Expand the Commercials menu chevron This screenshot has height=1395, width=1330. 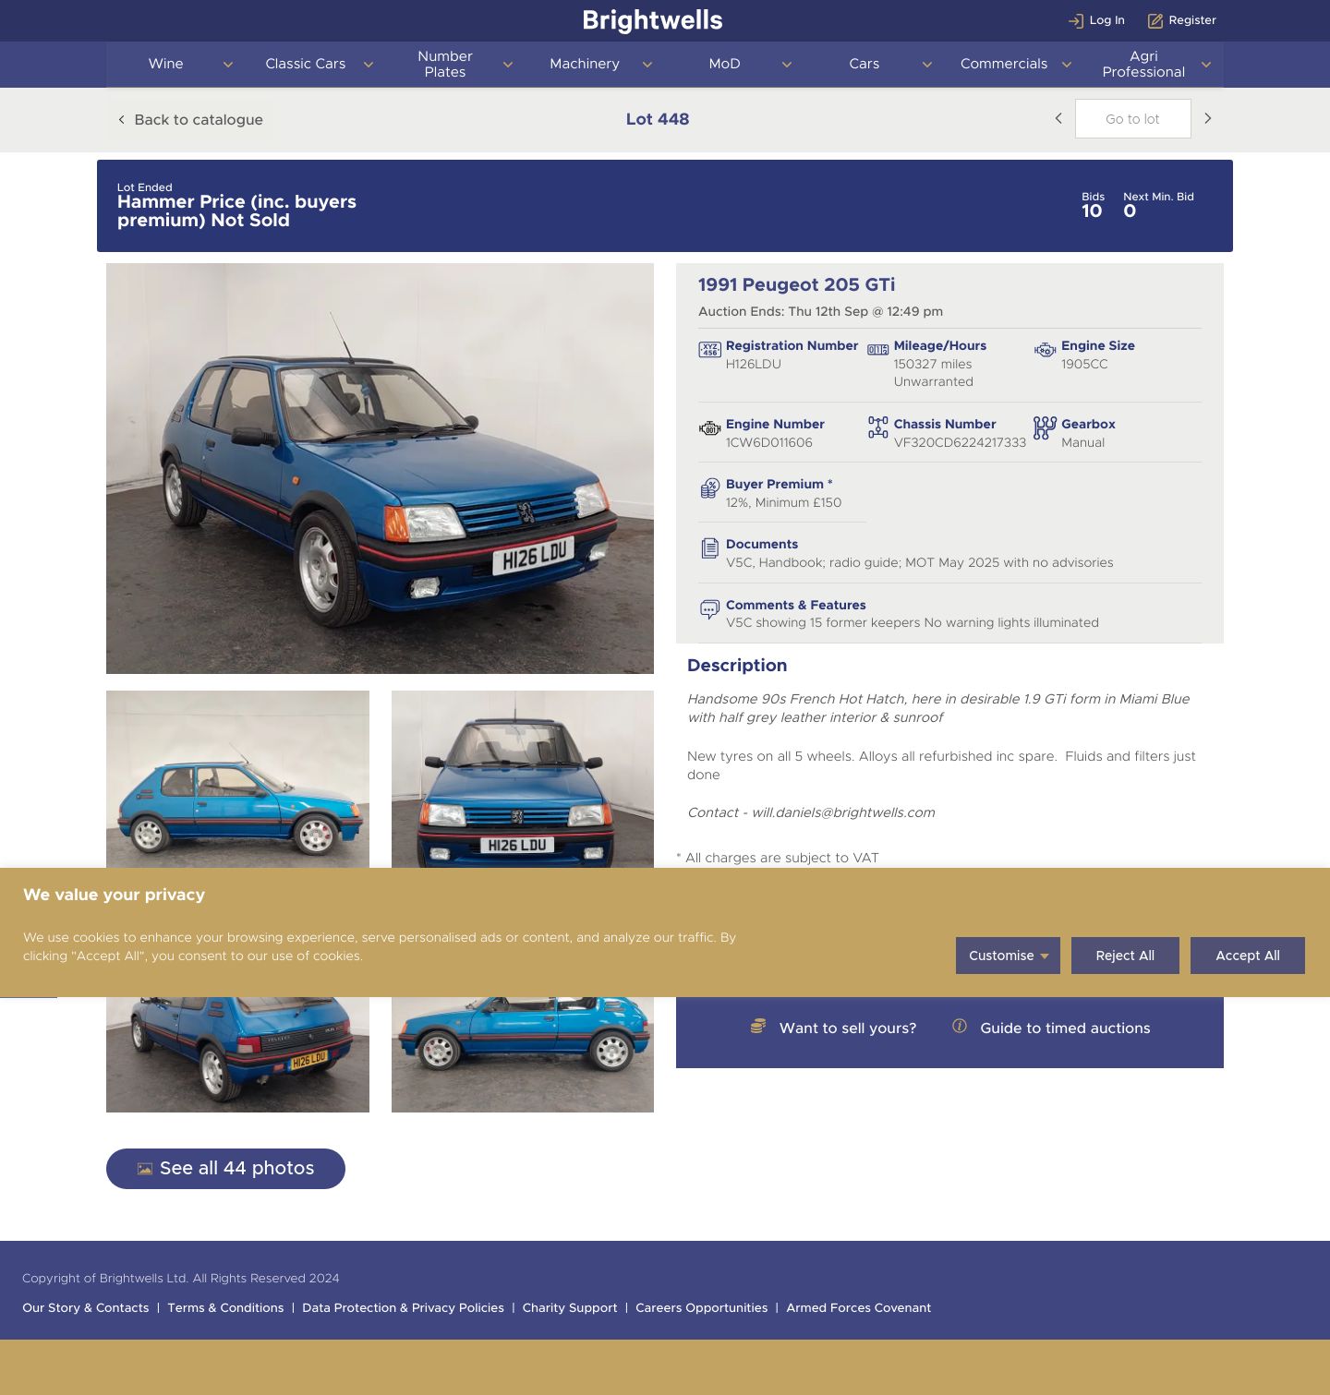[1066, 65]
